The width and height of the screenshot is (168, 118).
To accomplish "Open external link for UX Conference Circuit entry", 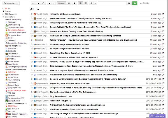I will coord(164,14).
